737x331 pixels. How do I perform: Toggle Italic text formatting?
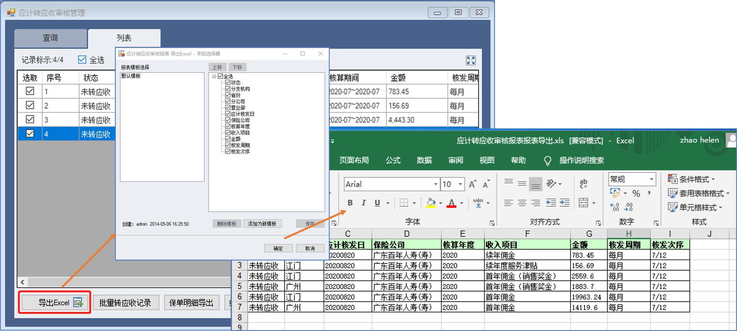click(x=364, y=203)
